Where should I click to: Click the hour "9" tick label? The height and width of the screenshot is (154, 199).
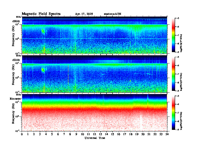(x=76, y=134)
